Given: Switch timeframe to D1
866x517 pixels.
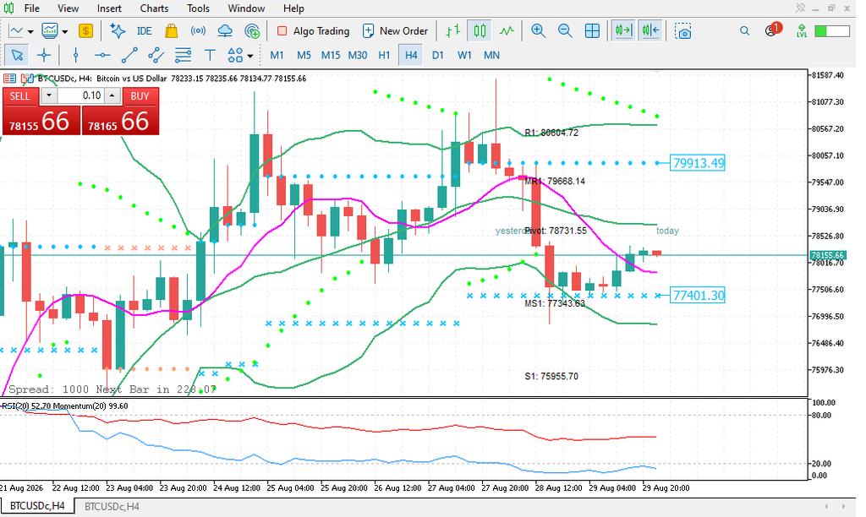Looking at the screenshot, I should pyautogui.click(x=437, y=55).
